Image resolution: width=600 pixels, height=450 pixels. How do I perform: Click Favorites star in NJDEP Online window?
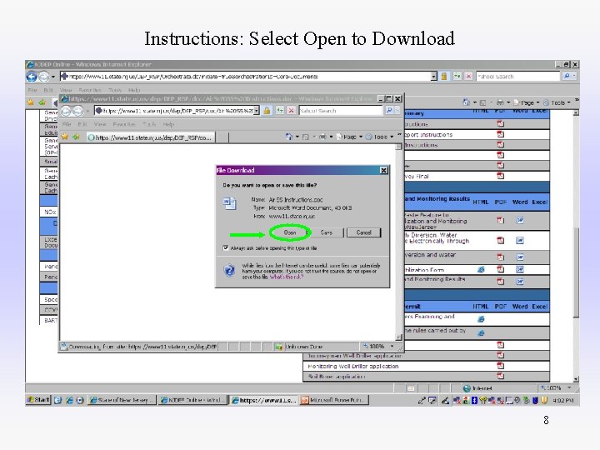coord(30,102)
